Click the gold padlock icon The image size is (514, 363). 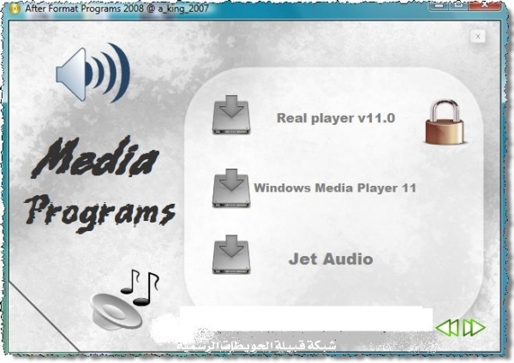[x=445, y=122]
